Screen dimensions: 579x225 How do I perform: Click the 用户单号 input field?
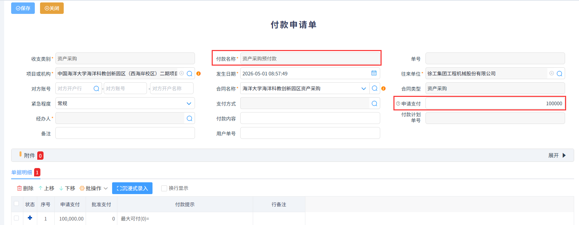click(310, 133)
